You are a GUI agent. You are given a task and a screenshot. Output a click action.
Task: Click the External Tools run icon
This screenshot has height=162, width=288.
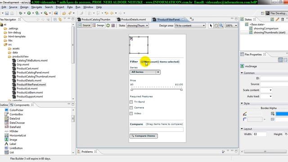tap(46, 13)
